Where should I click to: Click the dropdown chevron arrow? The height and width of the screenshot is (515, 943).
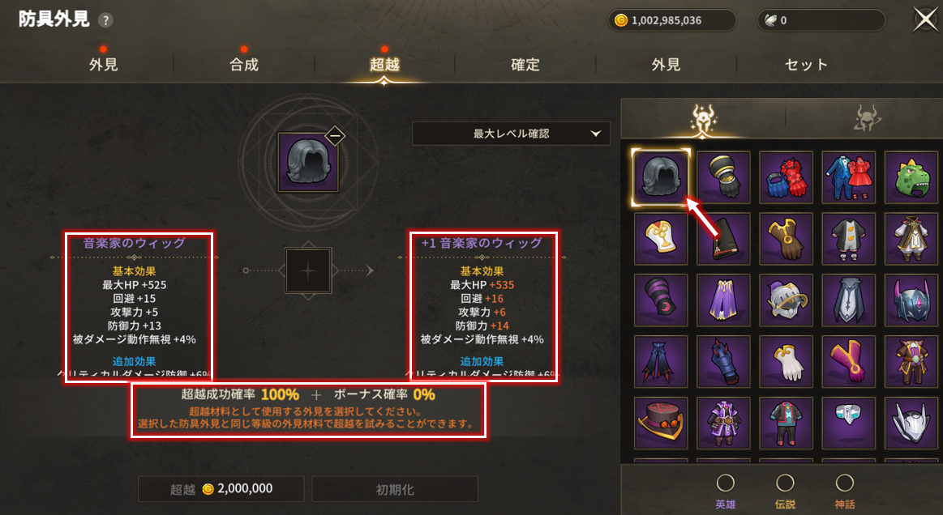pyautogui.click(x=595, y=134)
